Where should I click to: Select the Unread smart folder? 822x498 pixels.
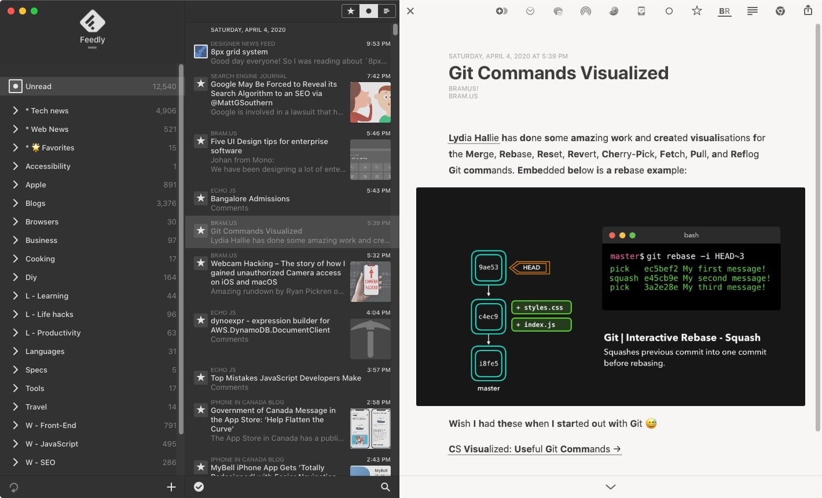[93, 86]
